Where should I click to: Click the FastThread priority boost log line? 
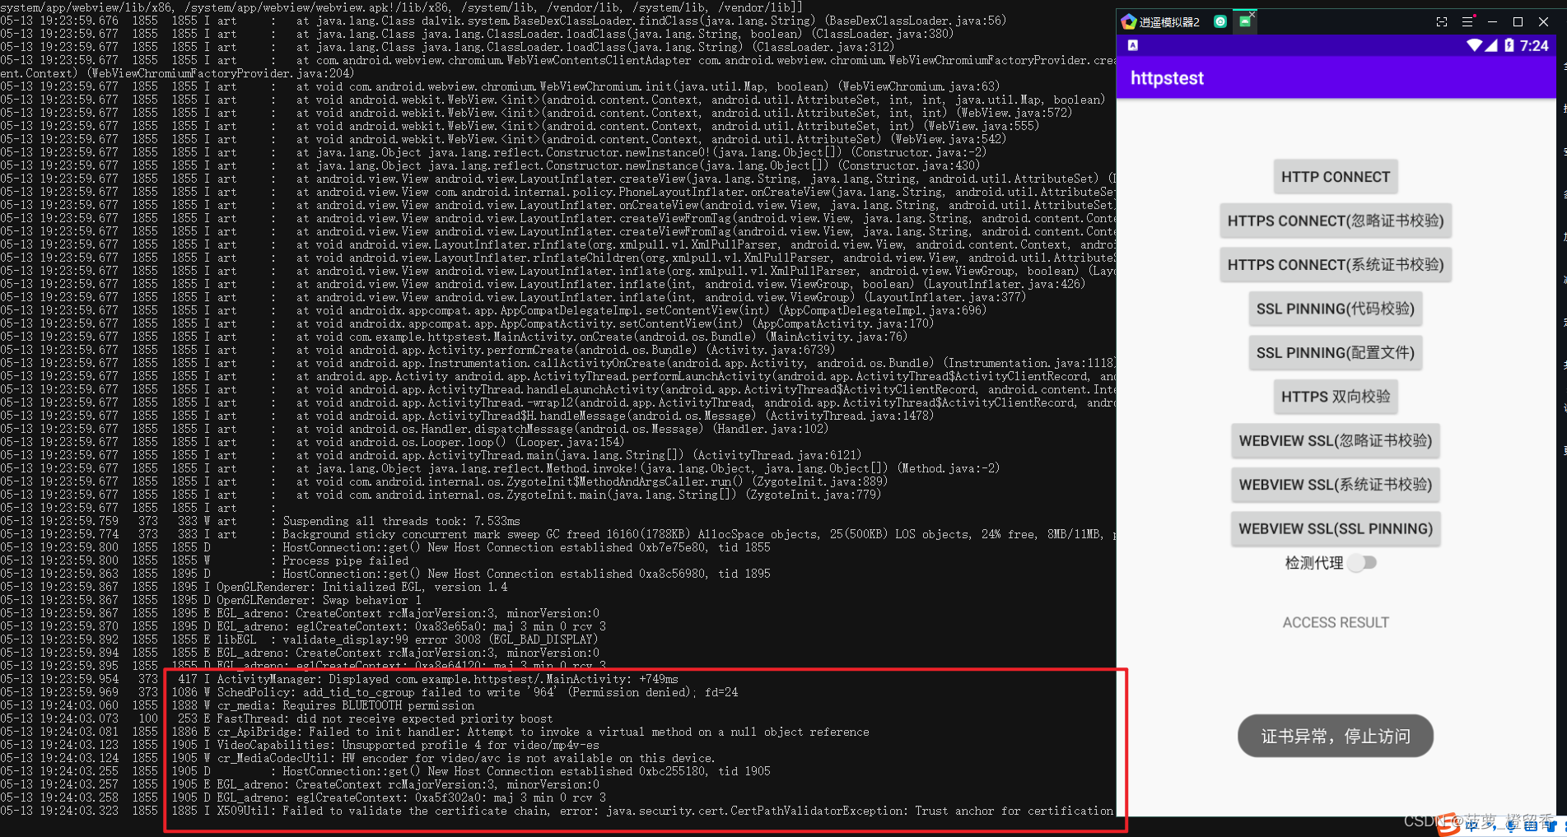coord(277,718)
